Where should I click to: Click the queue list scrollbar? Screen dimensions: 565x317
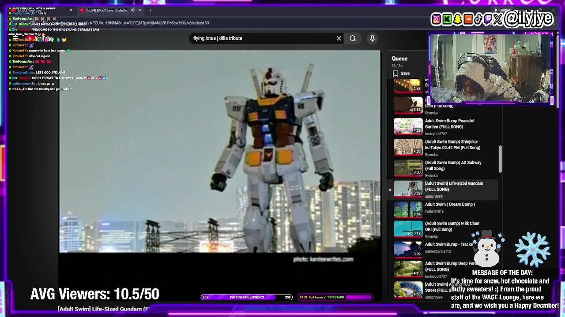500,159
